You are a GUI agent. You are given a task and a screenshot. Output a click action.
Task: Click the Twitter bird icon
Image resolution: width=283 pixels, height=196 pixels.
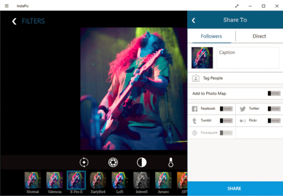pyautogui.click(x=243, y=108)
